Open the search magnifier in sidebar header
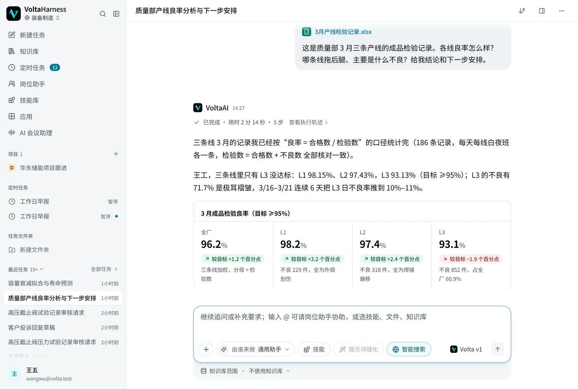The image size is (578, 389). pyautogui.click(x=103, y=14)
